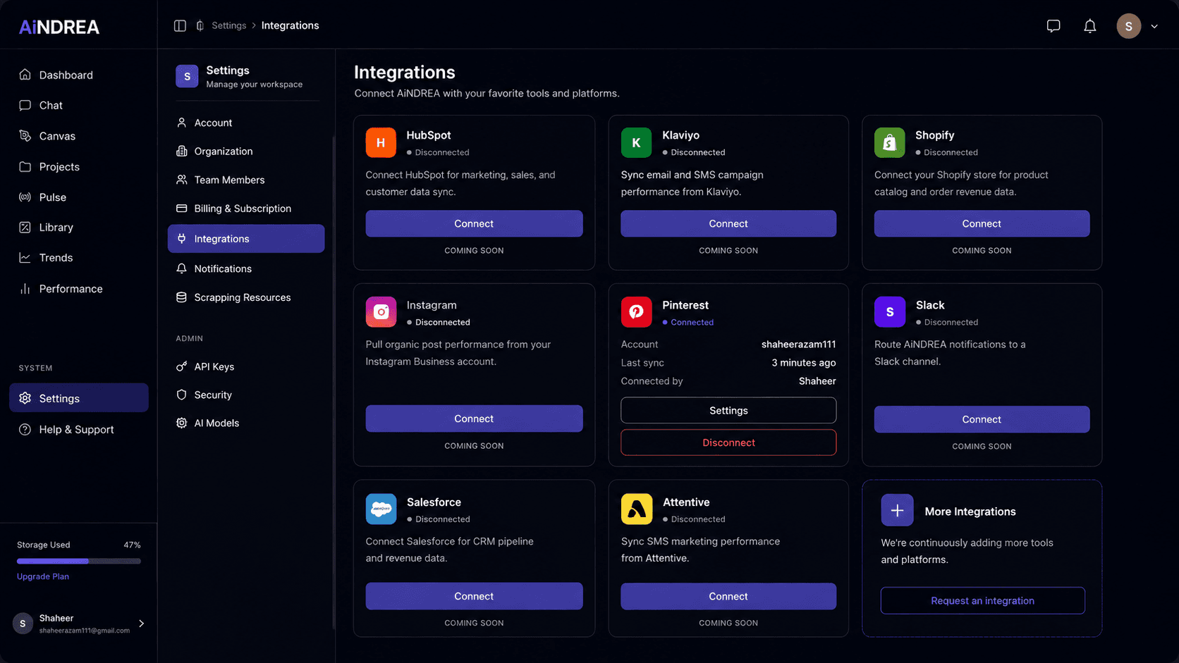Connect the Slack integration
This screenshot has height=663, width=1179.
pos(982,419)
